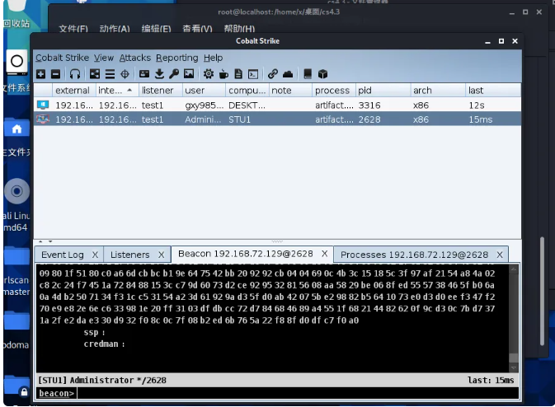The width and height of the screenshot is (555, 407).
Task: Open the Help menu
Action: click(213, 58)
